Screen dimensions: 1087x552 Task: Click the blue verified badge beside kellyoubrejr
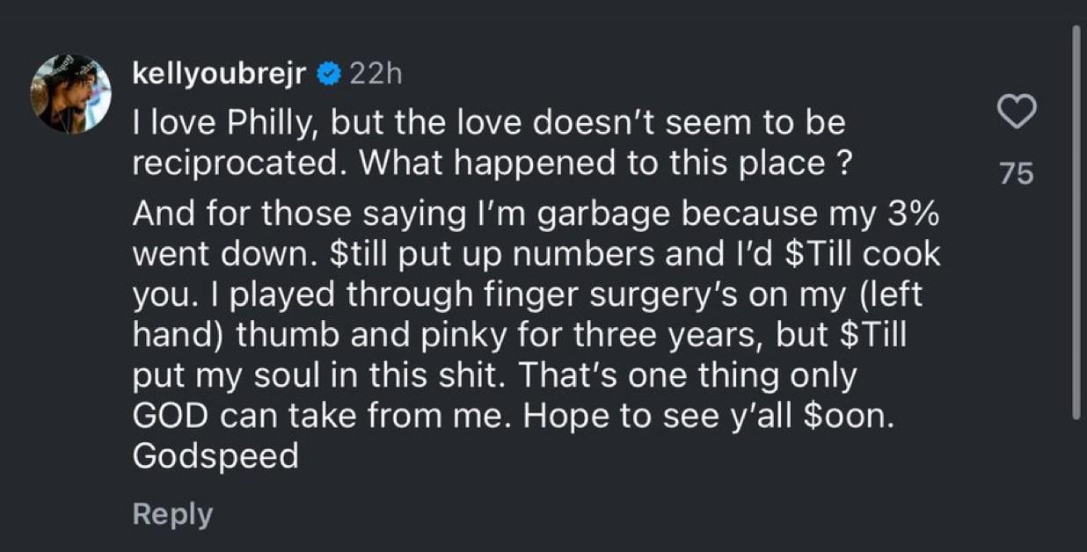[328, 74]
